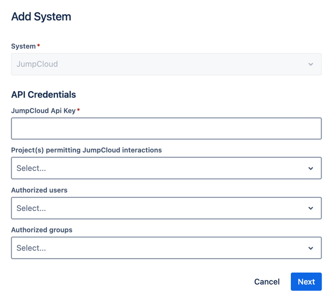The image size is (334, 303).
Task: Click the Authorized users label
Action: click(39, 190)
